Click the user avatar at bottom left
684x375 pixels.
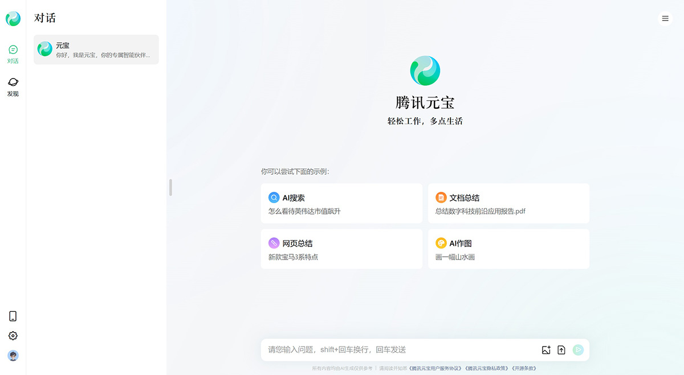click(13, 355)
